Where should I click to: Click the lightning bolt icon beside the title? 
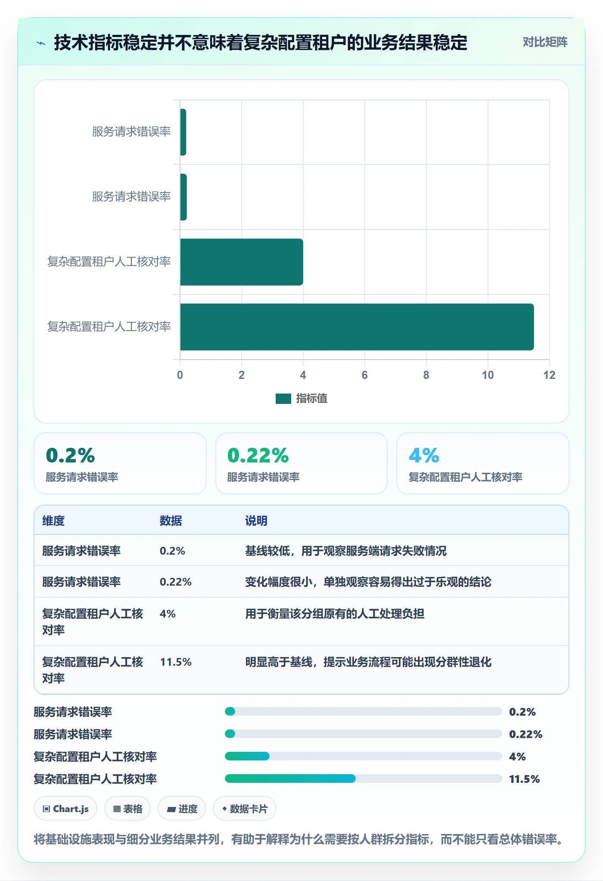coord(41,43)
